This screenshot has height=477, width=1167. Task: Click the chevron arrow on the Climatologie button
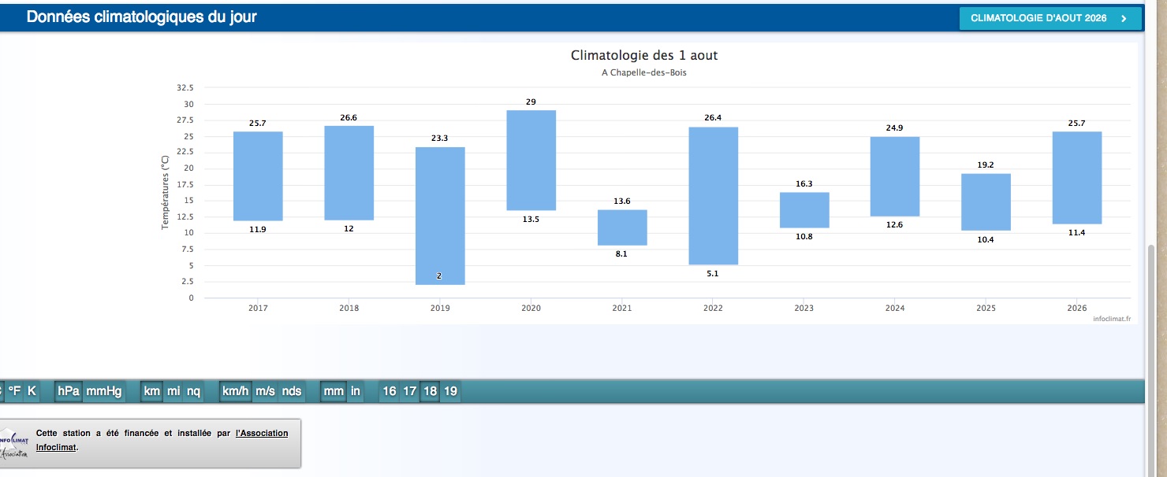[1124, 18]
